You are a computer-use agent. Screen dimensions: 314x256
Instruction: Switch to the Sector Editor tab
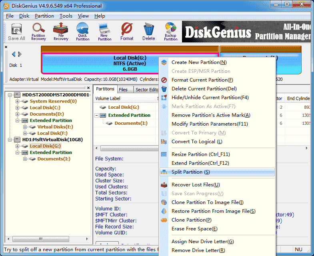click(x=146, y=90)
